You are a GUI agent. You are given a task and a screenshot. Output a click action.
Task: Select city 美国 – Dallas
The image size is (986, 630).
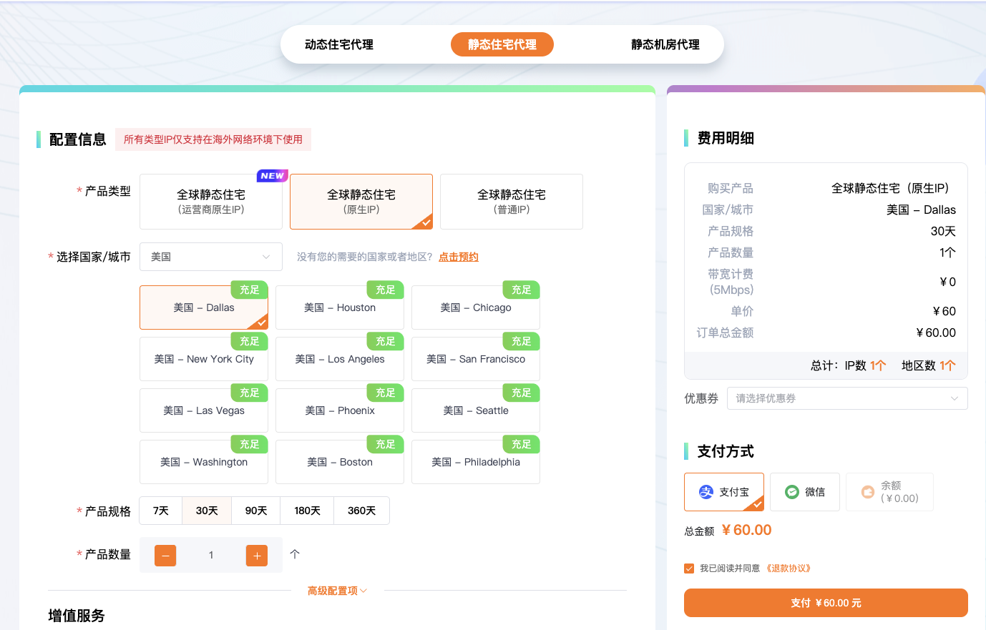click(x=204, y=307)
